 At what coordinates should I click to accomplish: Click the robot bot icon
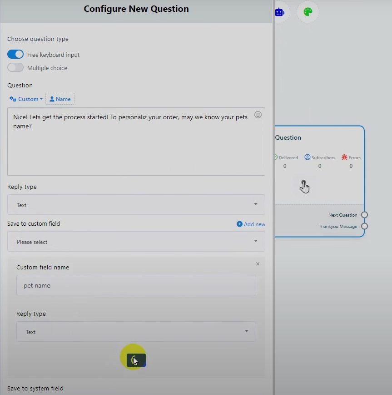[279, 12]
